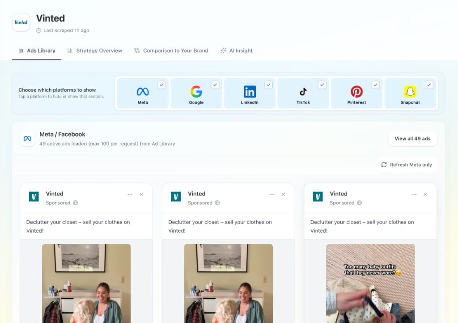Click the Ads Library books icon
458x323 pixels.
tap(21, 51)
